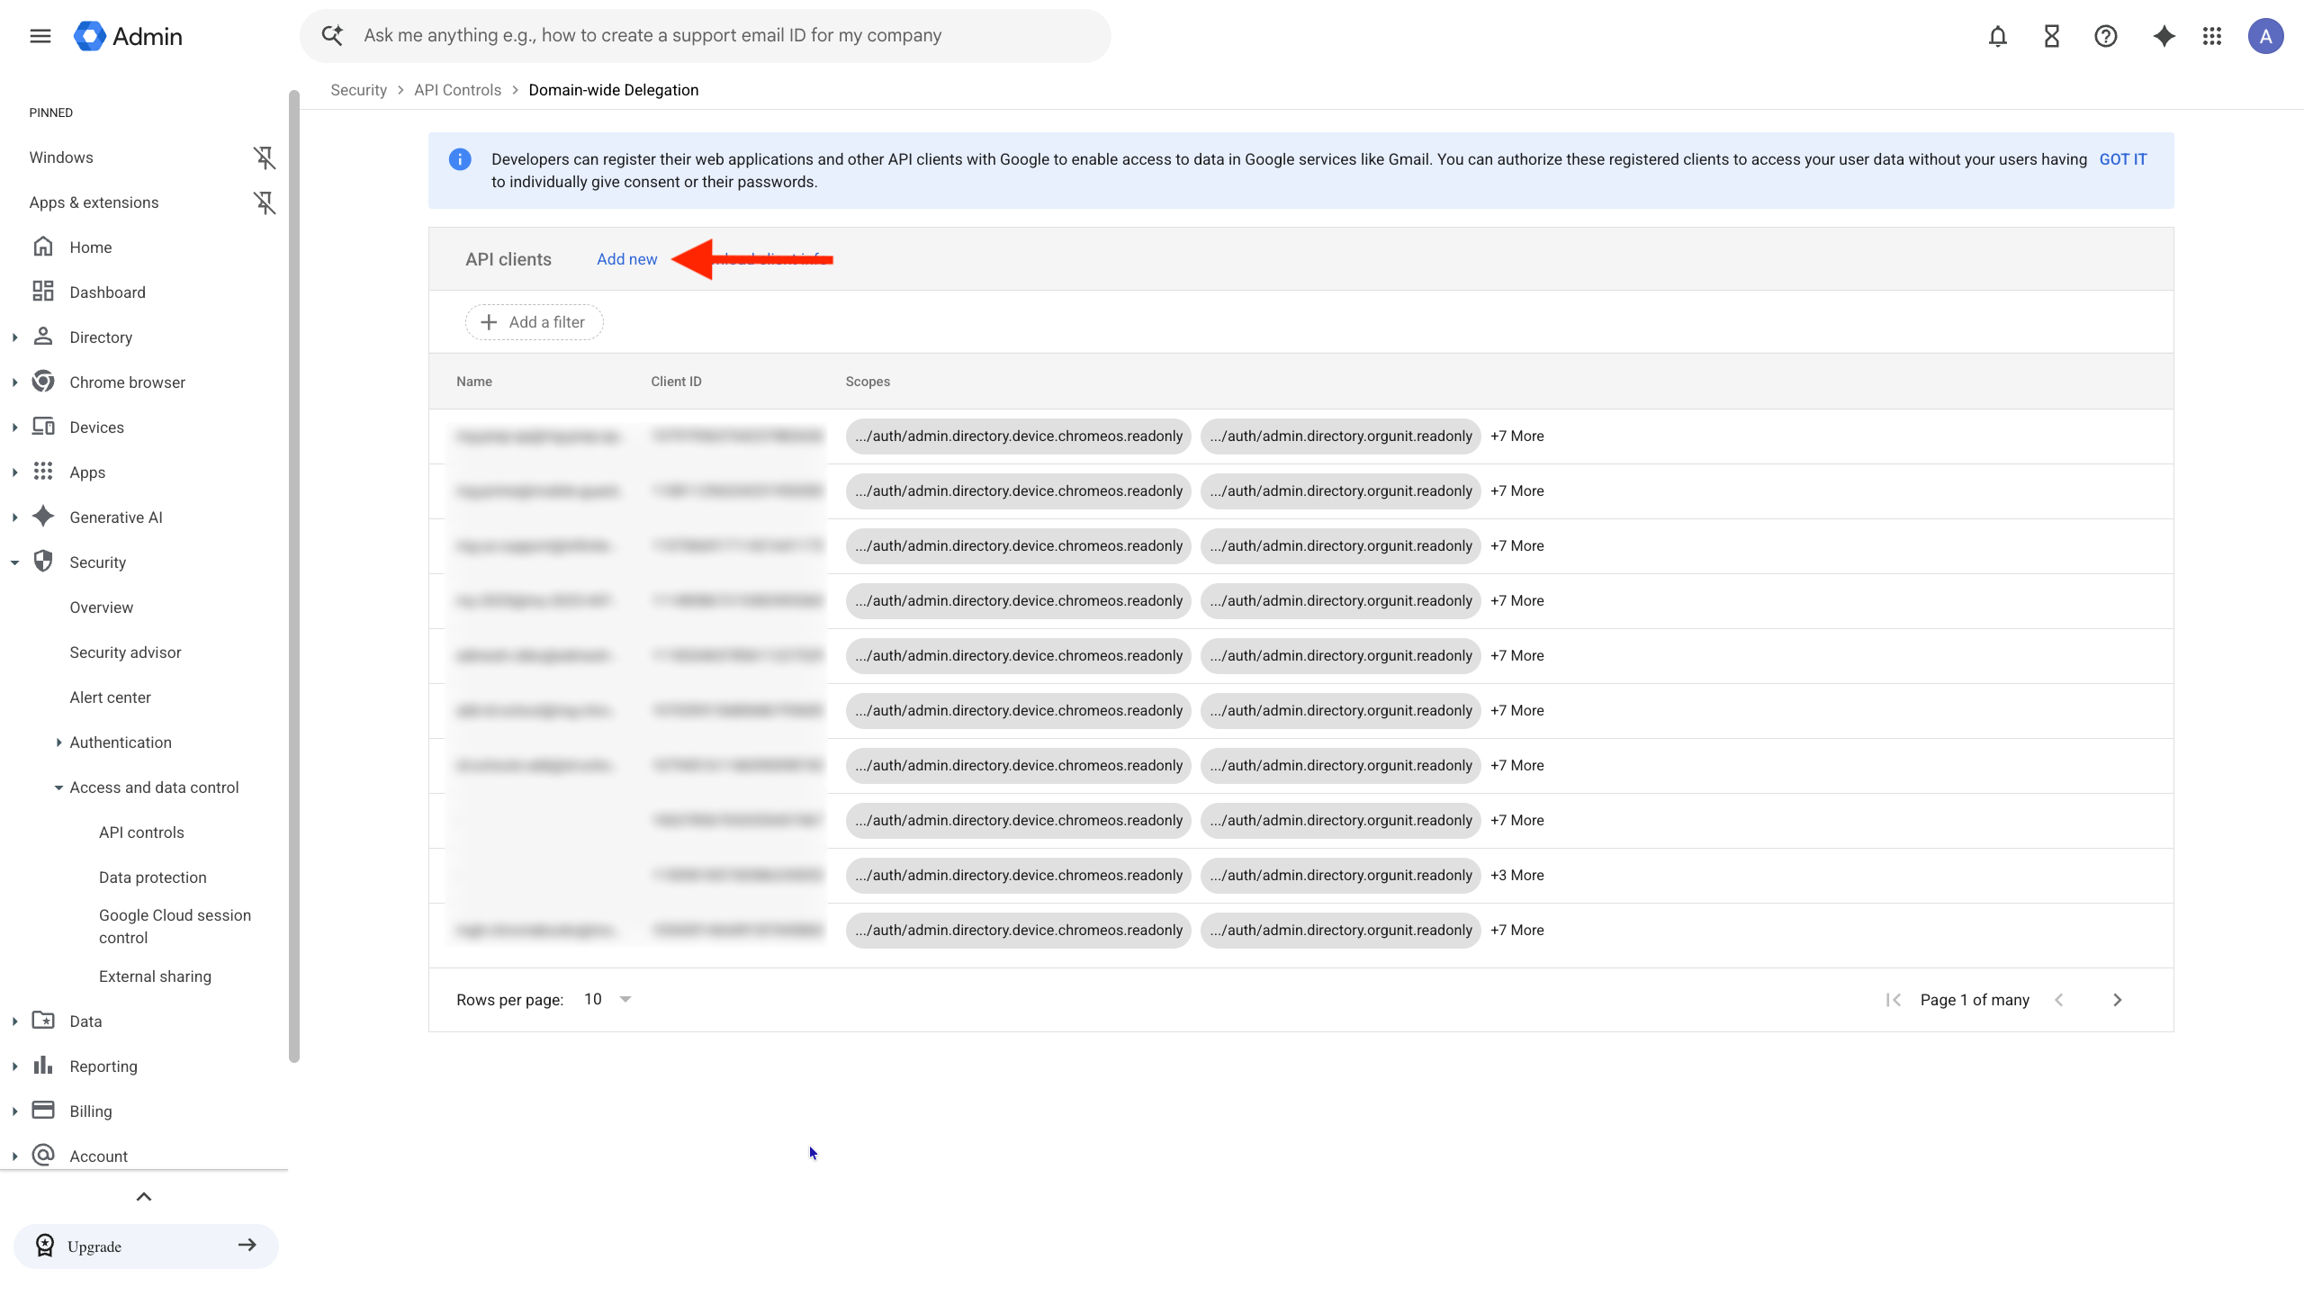Image resolution: width=2304 pixels, height=1296 pixels.
Task: Expand the Authentication submenu
Action: click(x=58, y=742)
